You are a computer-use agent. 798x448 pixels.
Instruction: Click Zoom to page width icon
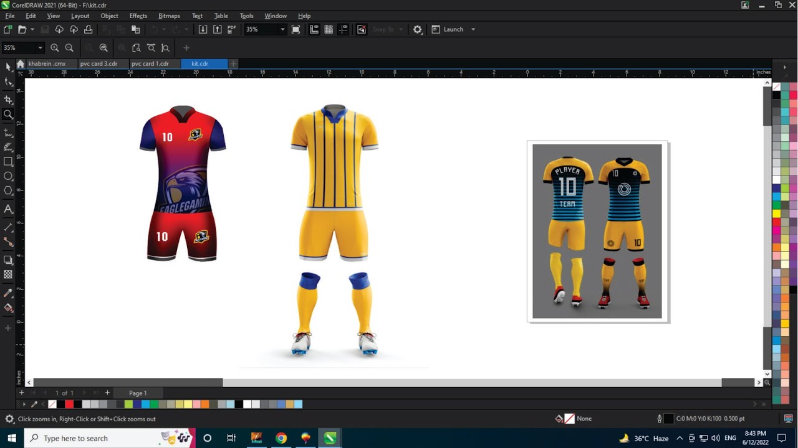click(x=151, y=48)
